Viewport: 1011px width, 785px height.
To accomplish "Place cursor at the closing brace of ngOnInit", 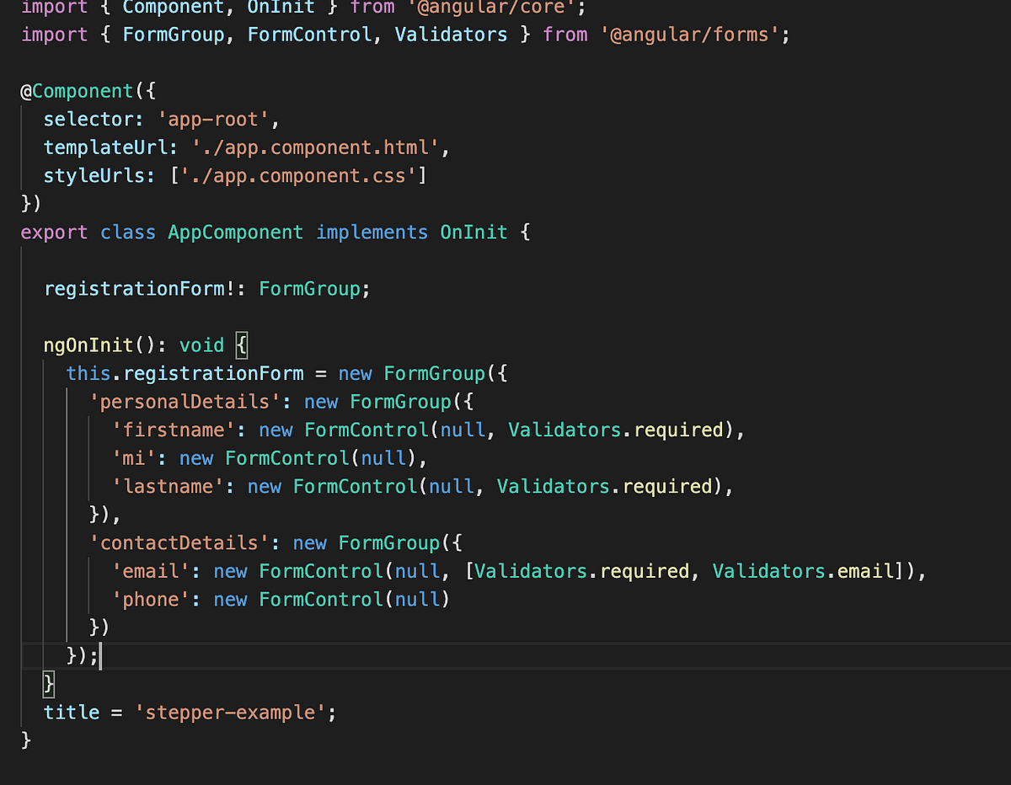I will tap(48, 684).
